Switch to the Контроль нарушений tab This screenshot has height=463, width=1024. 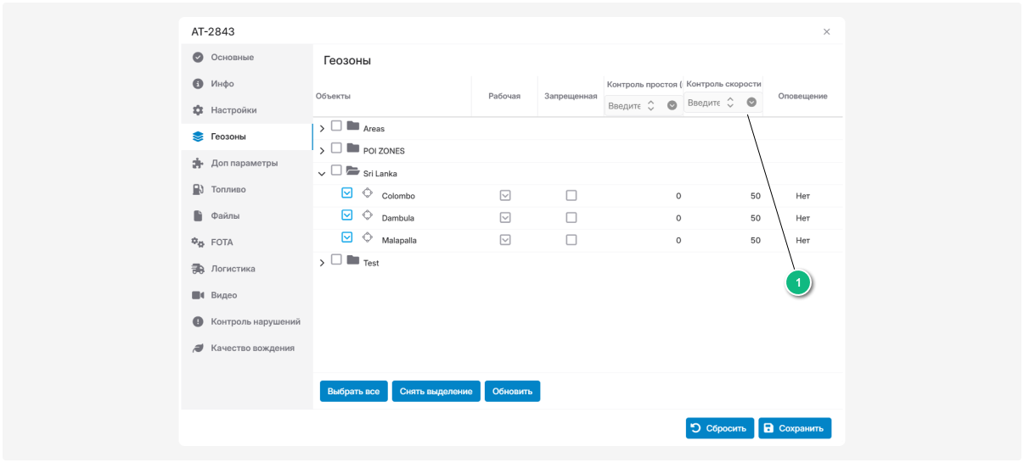(x=255, y=321)
